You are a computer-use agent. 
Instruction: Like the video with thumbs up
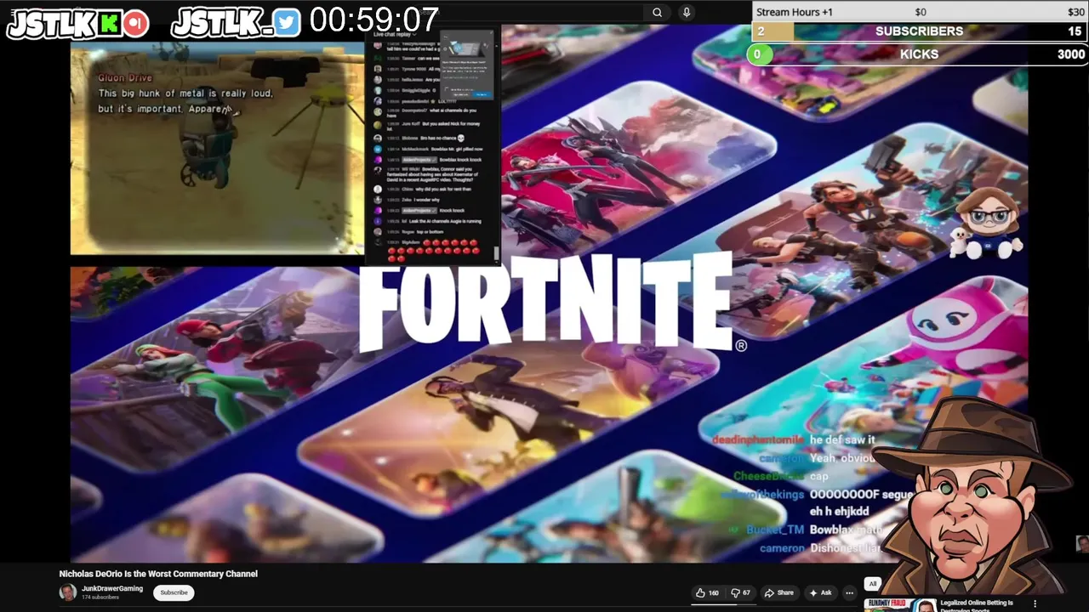[x=707, y=592]
